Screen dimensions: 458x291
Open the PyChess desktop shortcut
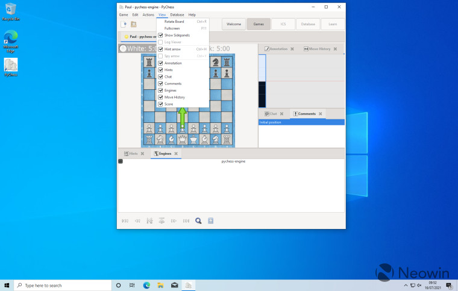coord(11,67)
